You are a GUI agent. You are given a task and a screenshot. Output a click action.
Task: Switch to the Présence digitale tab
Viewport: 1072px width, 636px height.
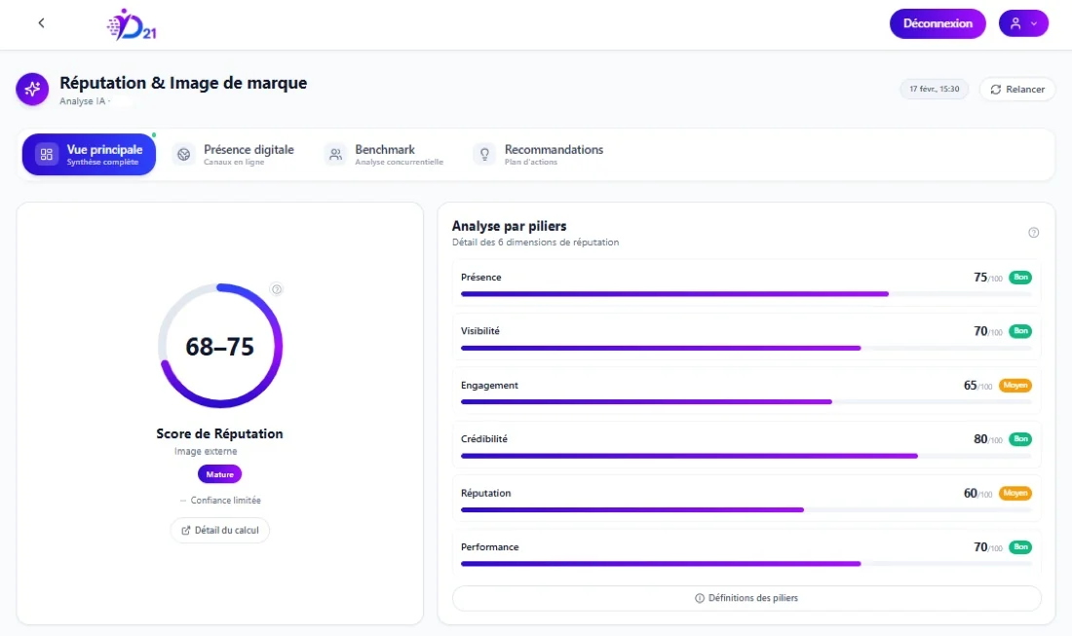(x=233, y=155)
